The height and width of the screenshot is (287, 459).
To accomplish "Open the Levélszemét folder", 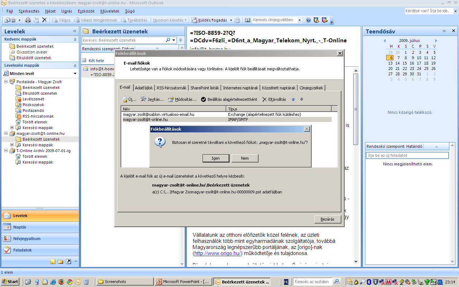I will point(33,99).
